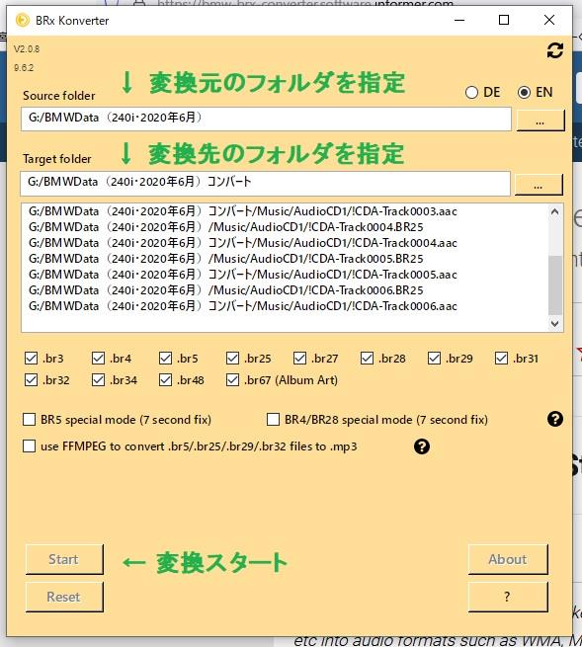The width and height of the screenshot is (582, 647).
Task: Select the DE language radio button
Action: (x=471, y=92)
